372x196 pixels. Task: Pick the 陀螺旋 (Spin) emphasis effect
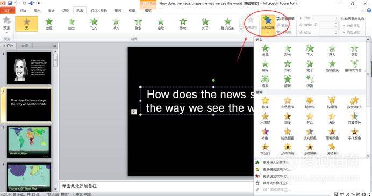click(332, 103)
